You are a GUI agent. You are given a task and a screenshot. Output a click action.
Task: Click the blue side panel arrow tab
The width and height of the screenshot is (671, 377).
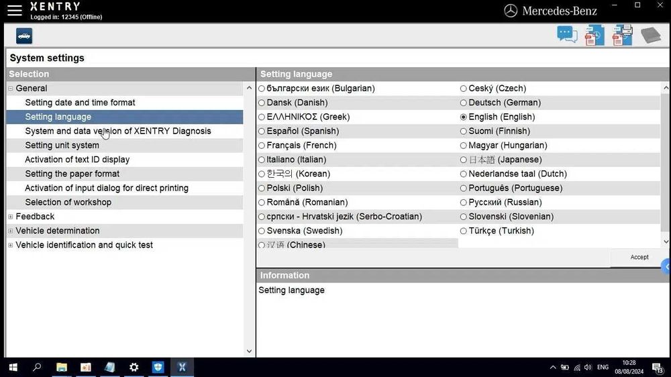click(x=666, y=267)
